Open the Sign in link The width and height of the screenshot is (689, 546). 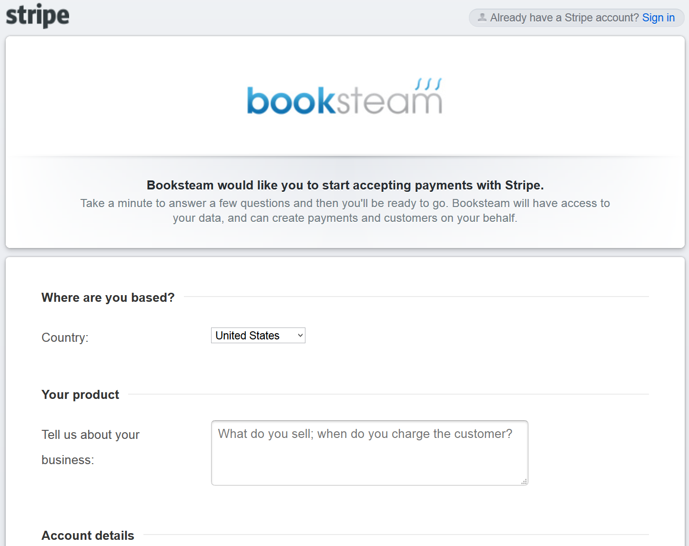tap(659, 18)
